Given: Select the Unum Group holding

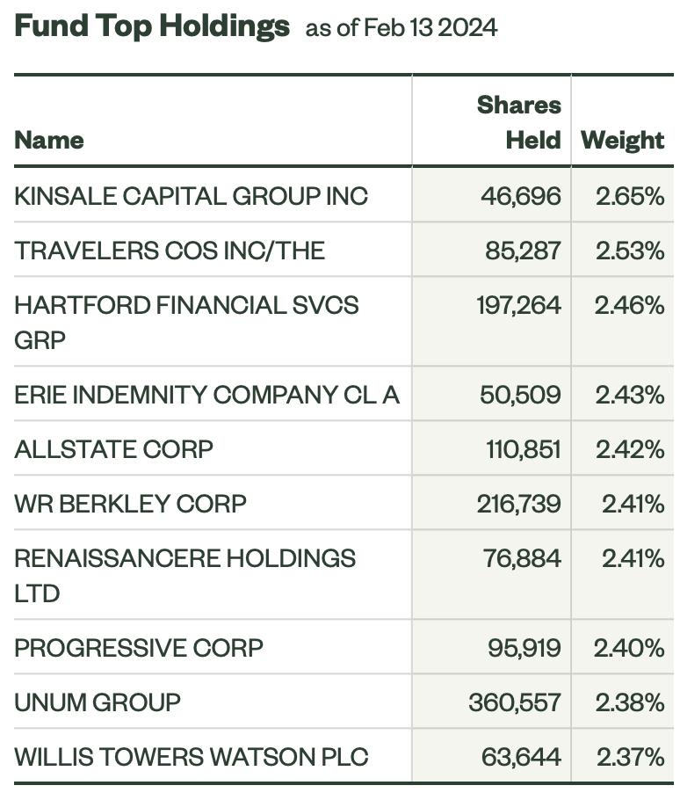Looking at the screenshot, I should tap(98, 702).
